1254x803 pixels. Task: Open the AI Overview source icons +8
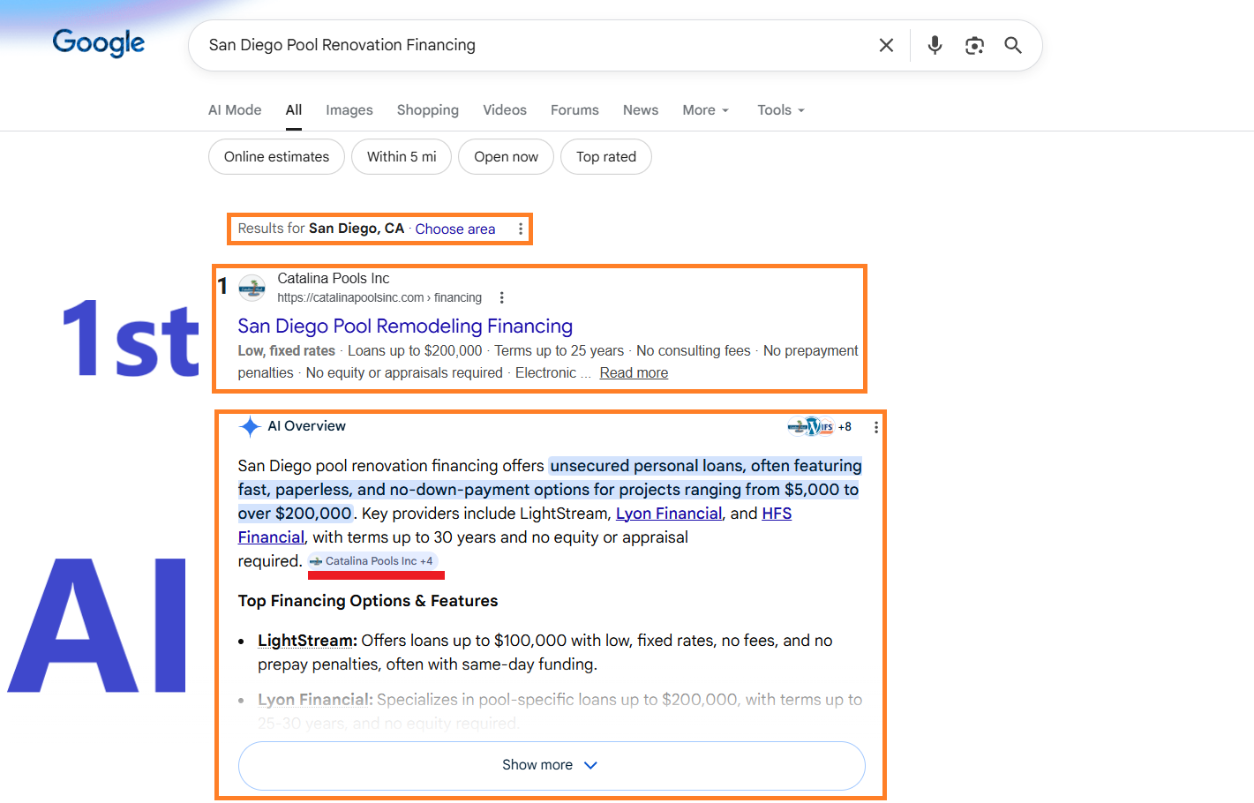pyautogui.click(x=820, y=427)
